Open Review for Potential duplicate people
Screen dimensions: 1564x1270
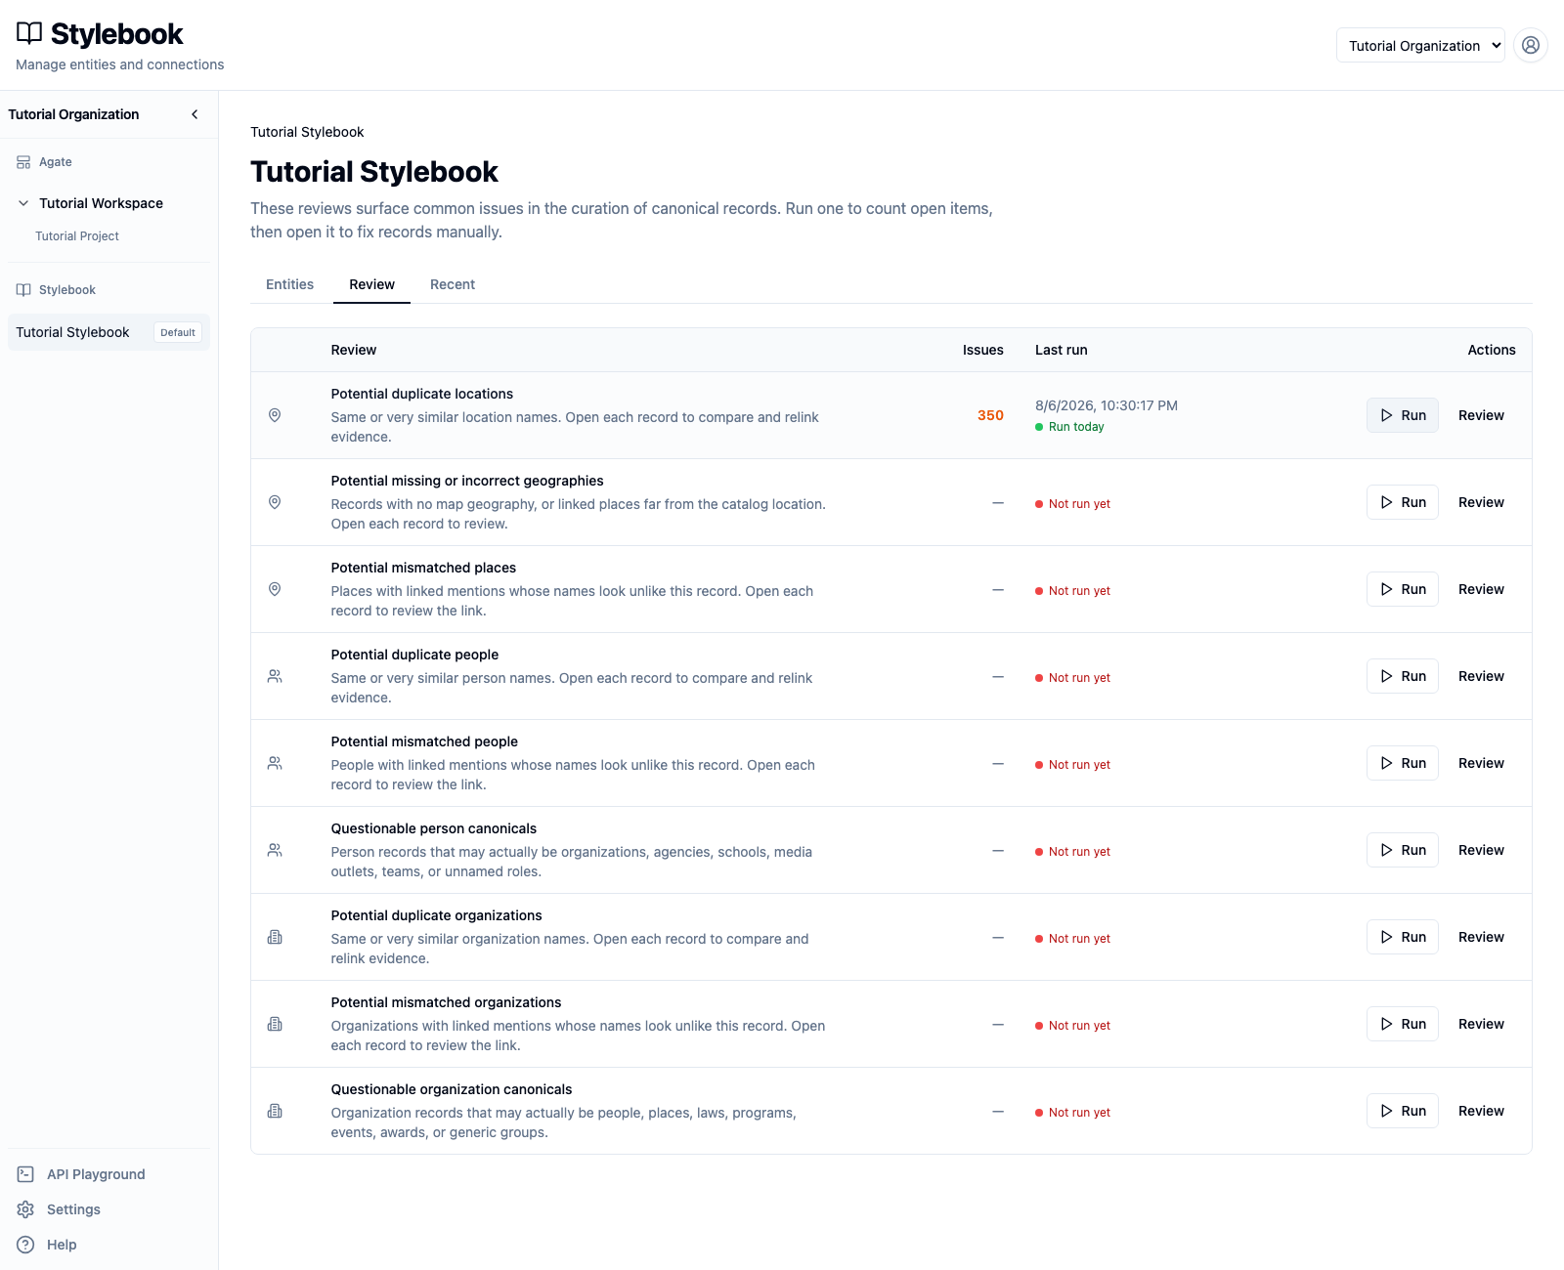pyautogui.click(x=1481, y=676)
